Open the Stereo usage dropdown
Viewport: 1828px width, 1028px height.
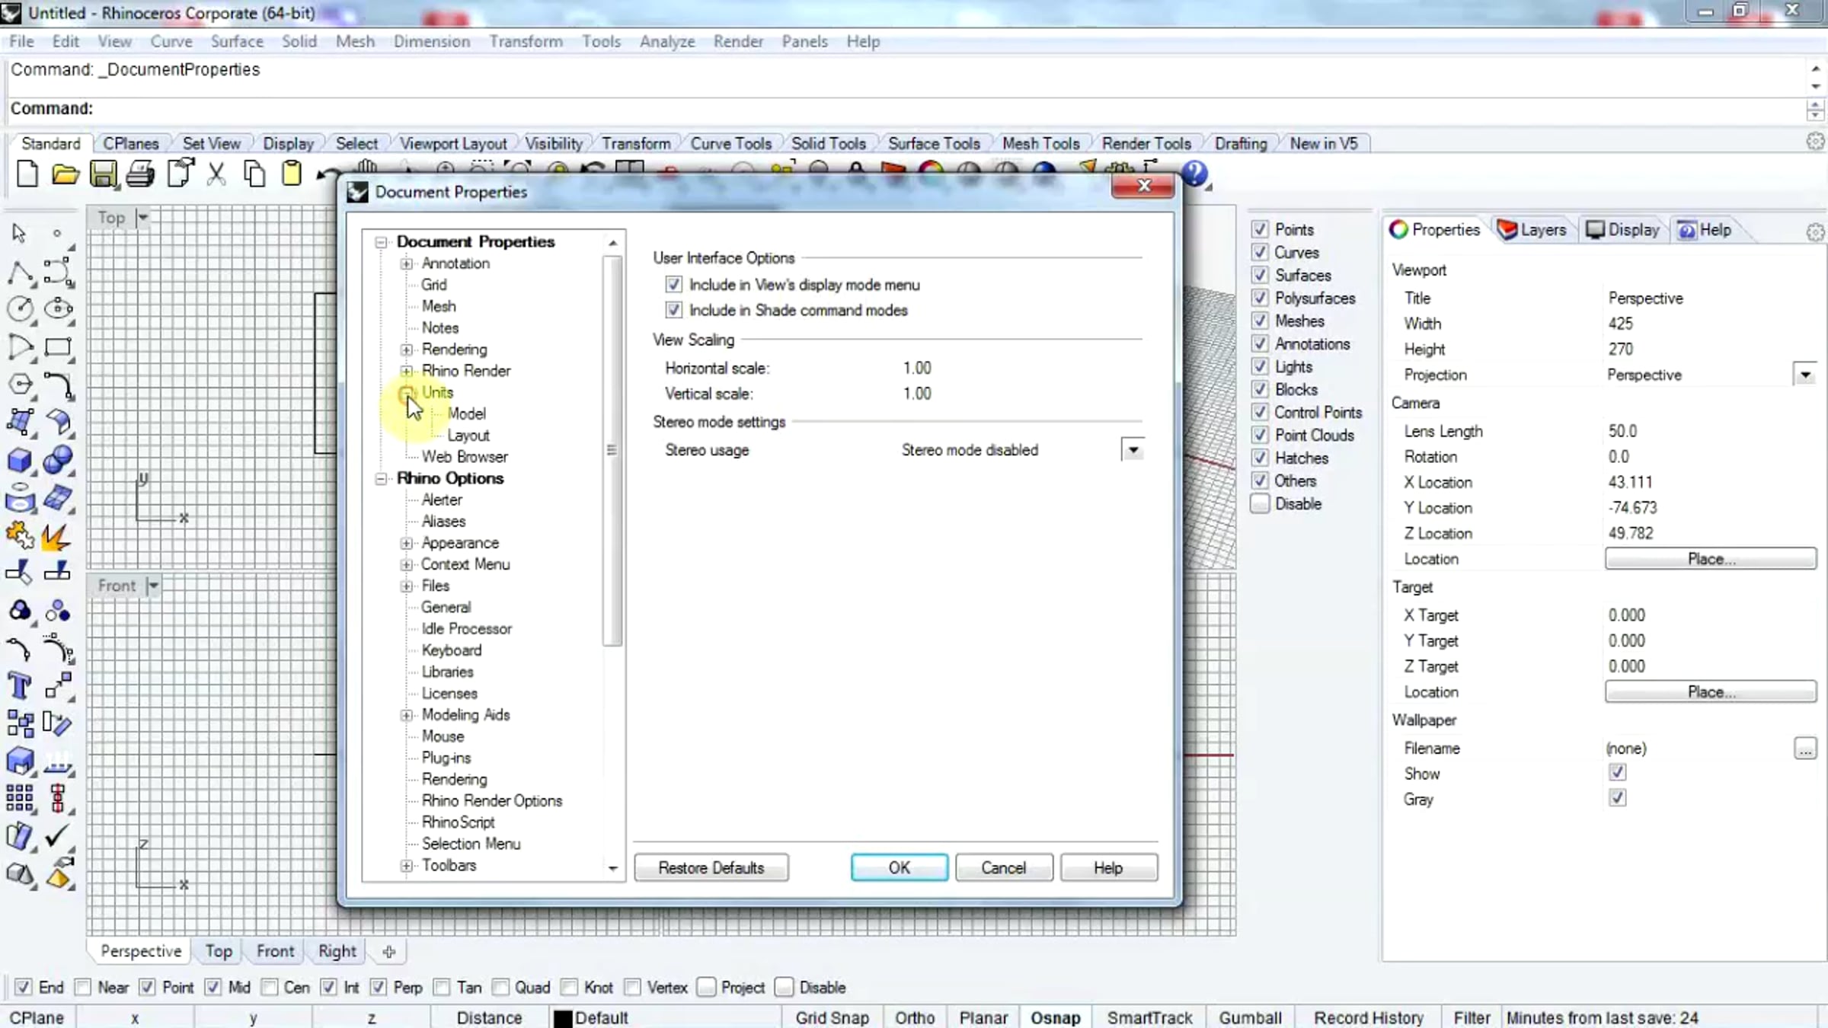point(1133,450)
